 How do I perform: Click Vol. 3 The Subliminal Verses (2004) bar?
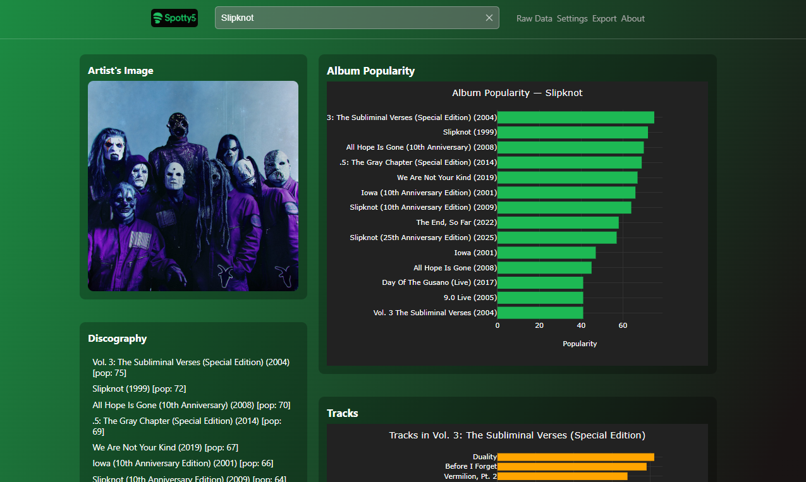(x=540, y=313)
